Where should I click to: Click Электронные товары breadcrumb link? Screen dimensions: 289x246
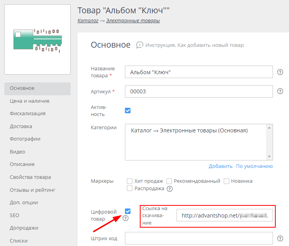pos(133,20)
